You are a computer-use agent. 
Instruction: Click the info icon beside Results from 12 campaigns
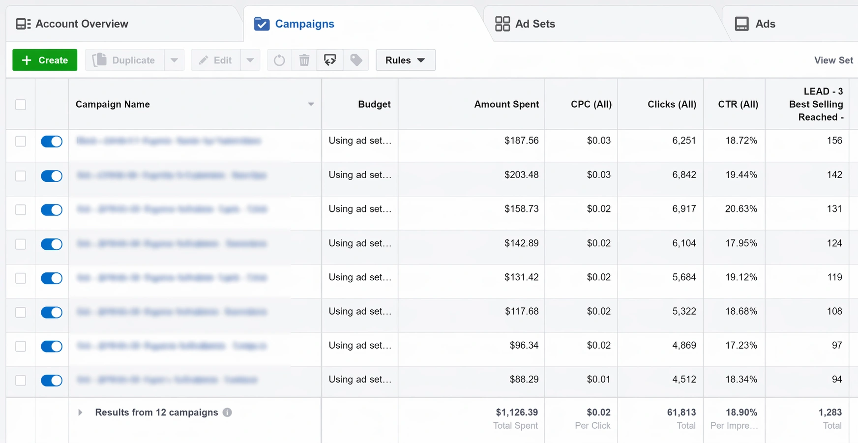[227, 413]
